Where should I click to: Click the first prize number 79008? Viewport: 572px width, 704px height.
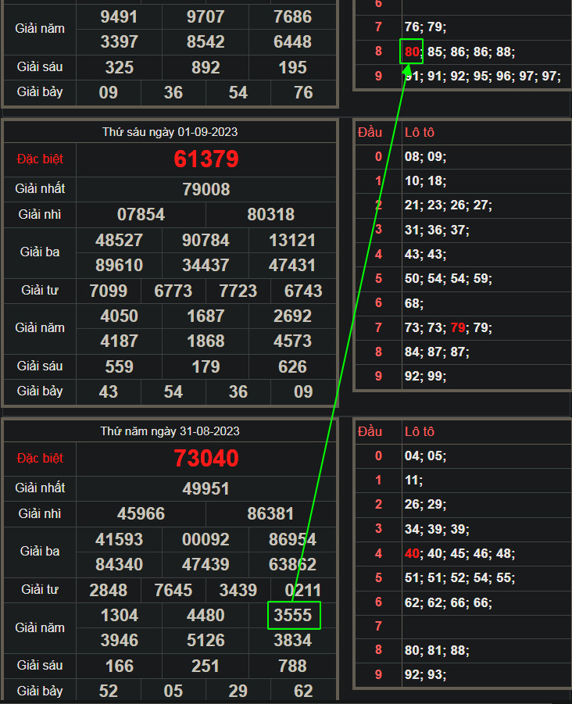pos(206,189)
